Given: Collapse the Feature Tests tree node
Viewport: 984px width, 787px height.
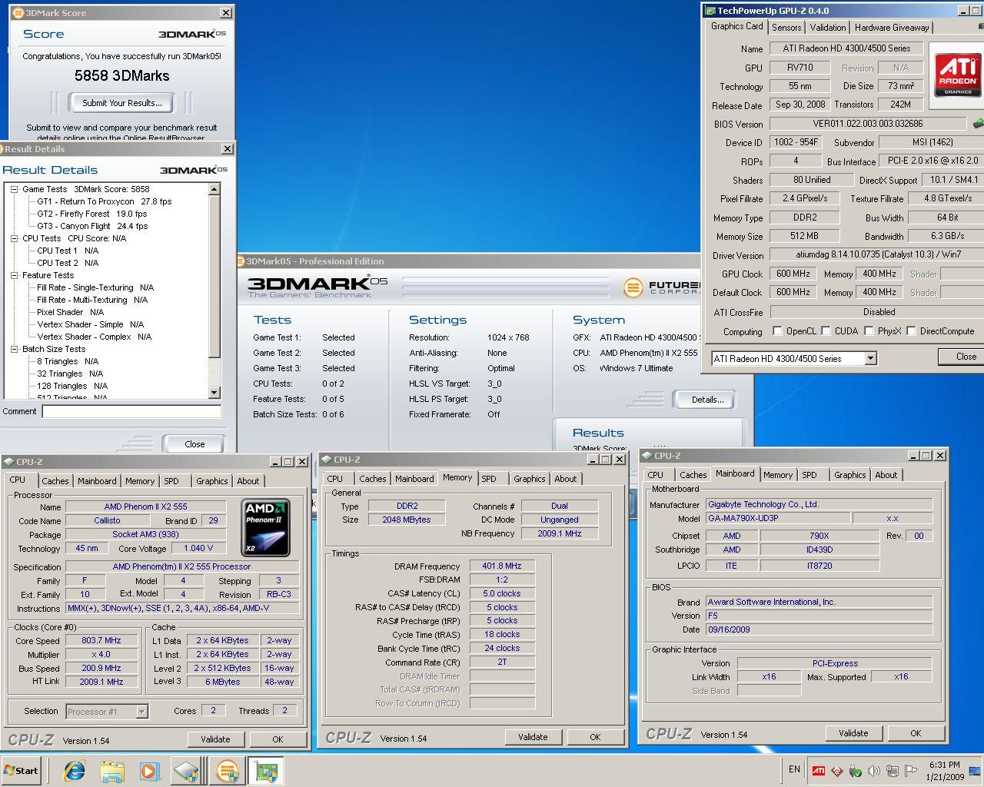Looking at the screenshot, I should 15,275.
